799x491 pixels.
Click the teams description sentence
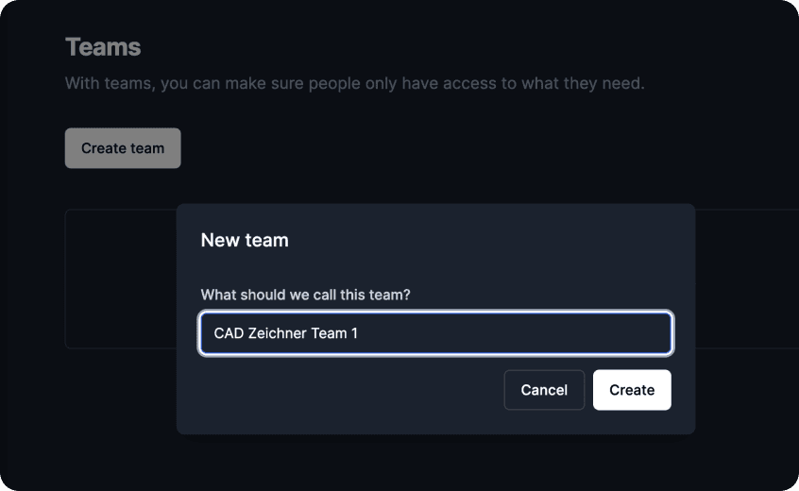click(x=355, y=83)
